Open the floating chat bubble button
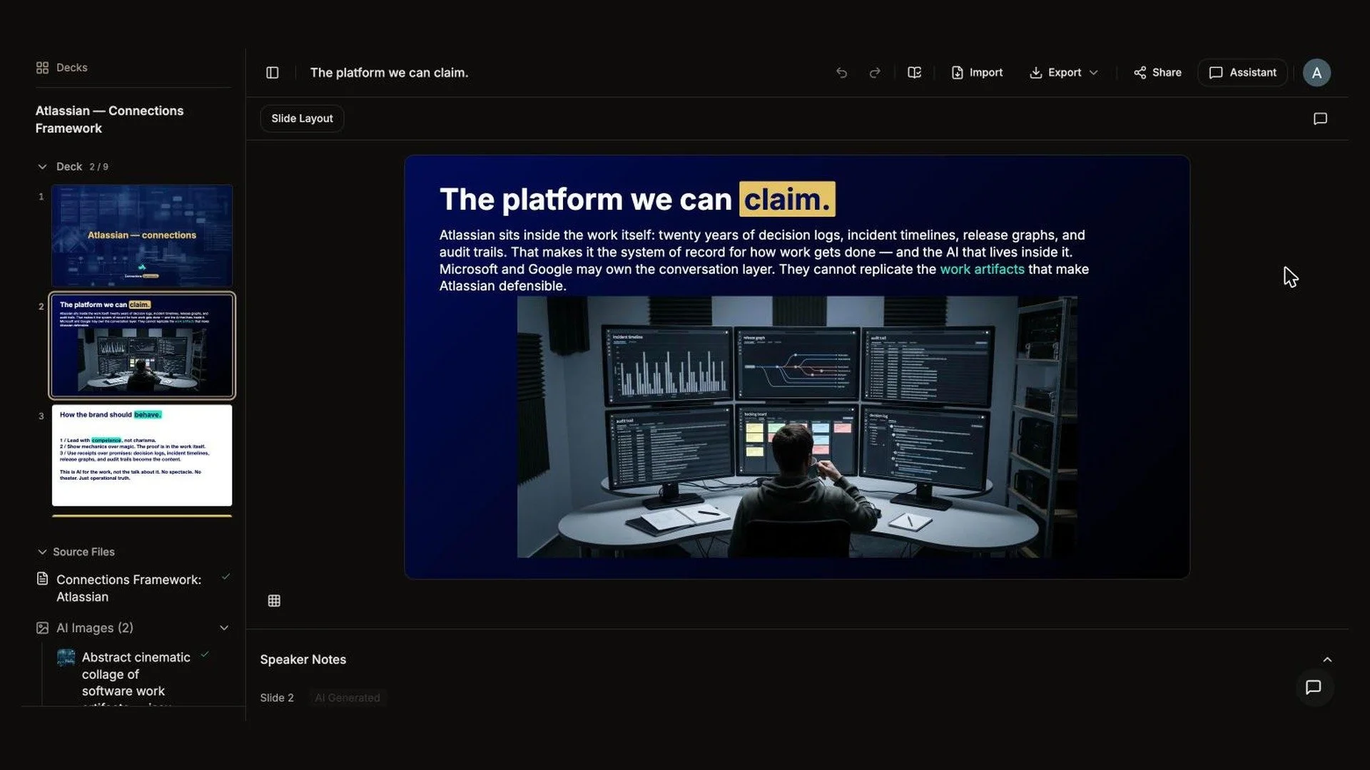Screen dimensions: 1370x770 [1314, 687]
